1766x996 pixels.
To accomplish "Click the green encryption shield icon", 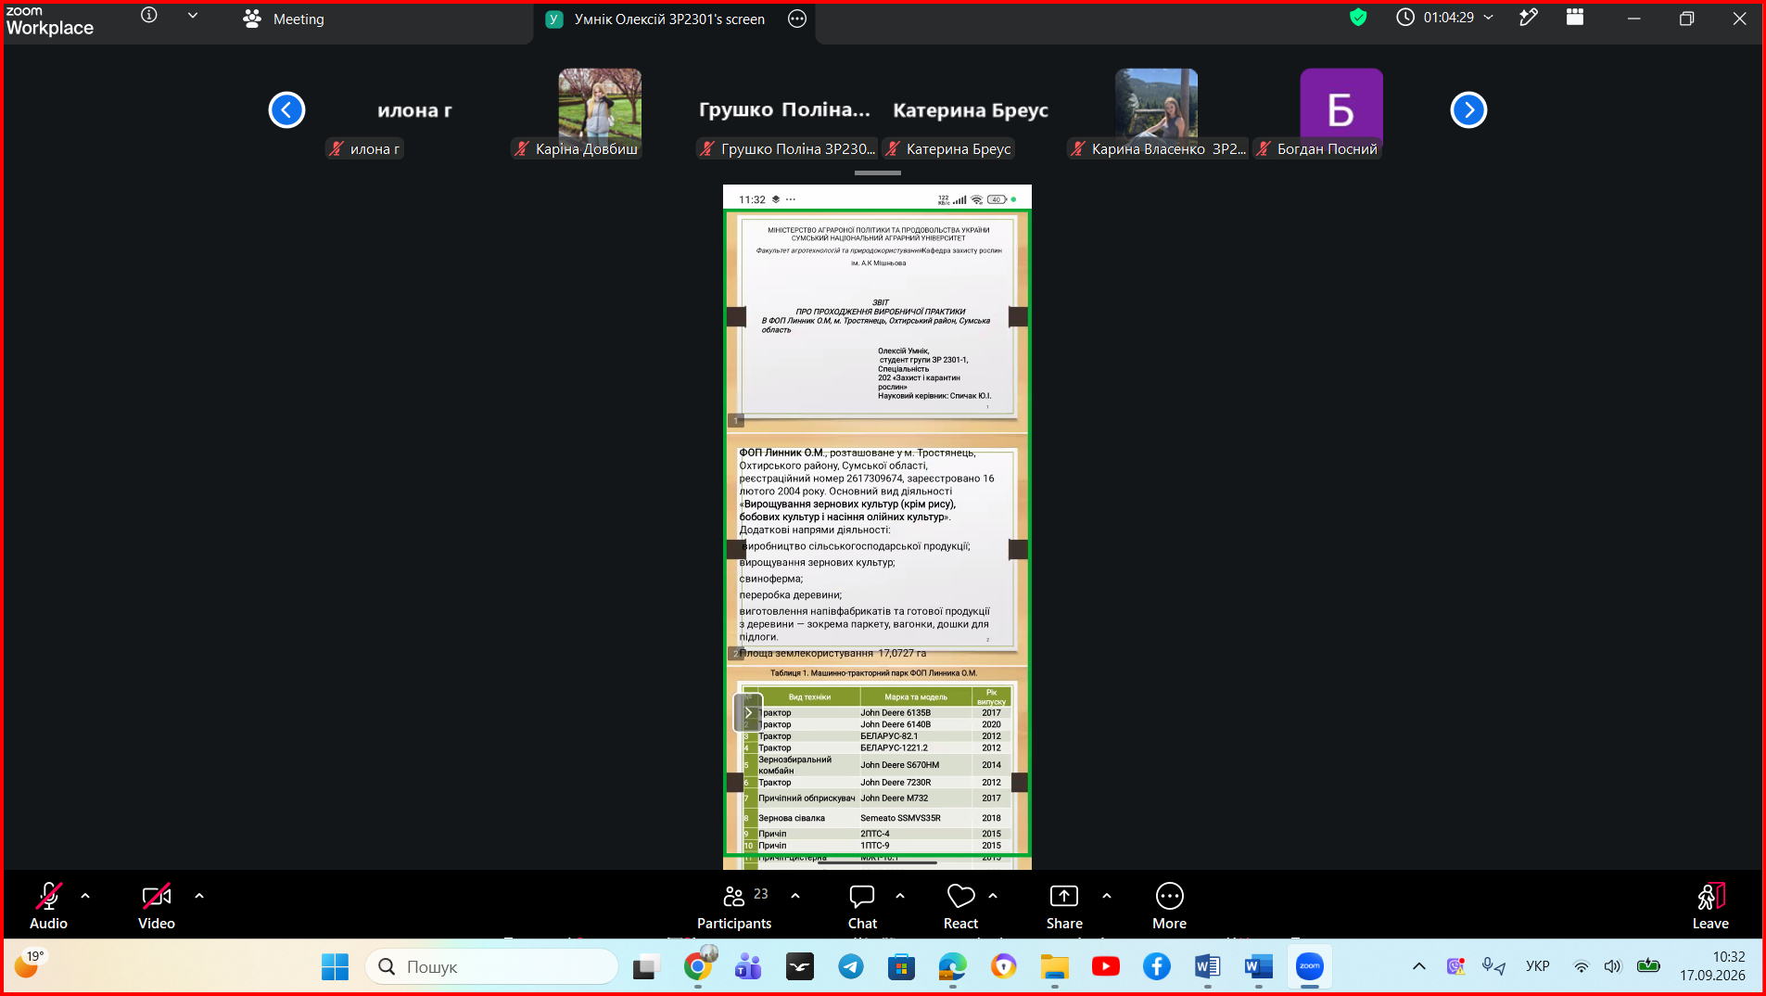I will (1358, 18).
